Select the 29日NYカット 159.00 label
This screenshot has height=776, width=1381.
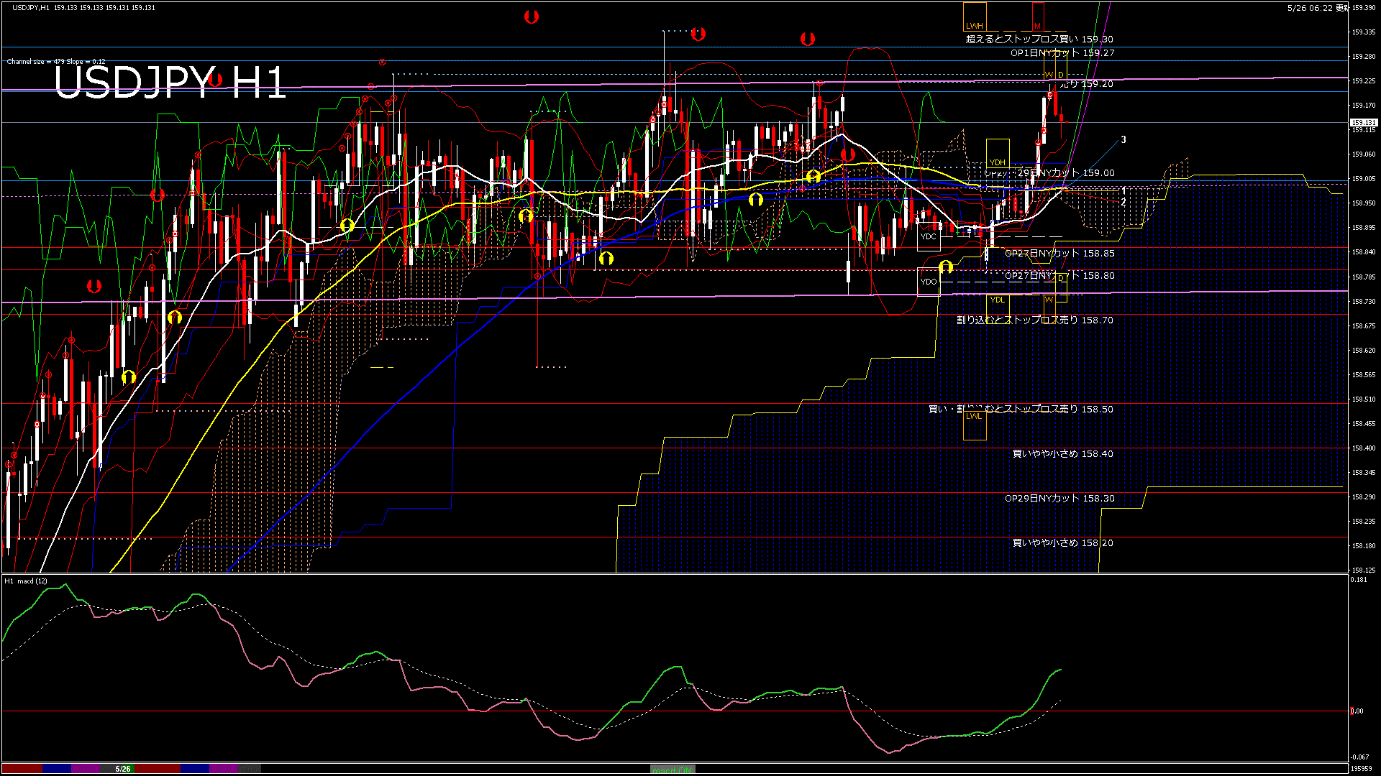[x=1066, y=173]
